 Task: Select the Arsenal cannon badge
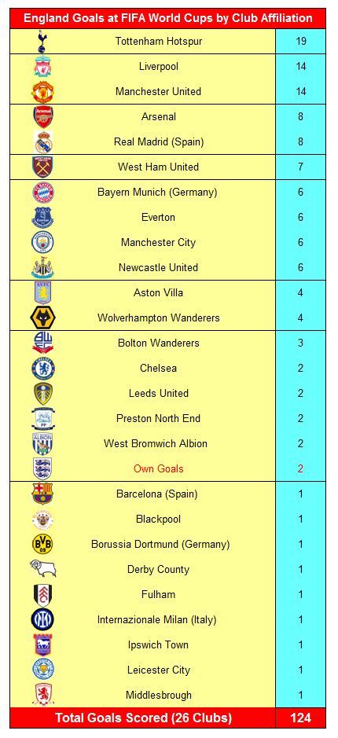pyautogui.click(x=42, y=117)
